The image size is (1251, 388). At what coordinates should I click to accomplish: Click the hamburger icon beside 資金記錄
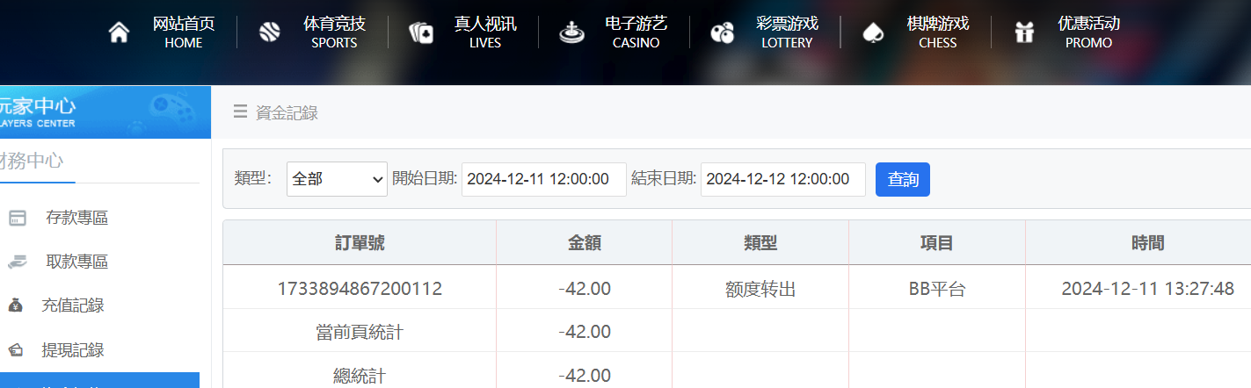pyautogui.click(x=240, y=111)
